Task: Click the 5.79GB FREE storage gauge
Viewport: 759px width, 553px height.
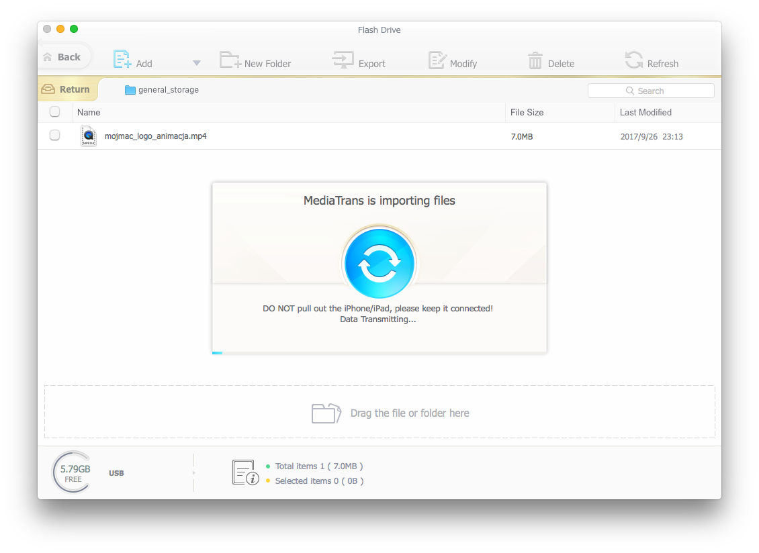Action: pos(73,472)
